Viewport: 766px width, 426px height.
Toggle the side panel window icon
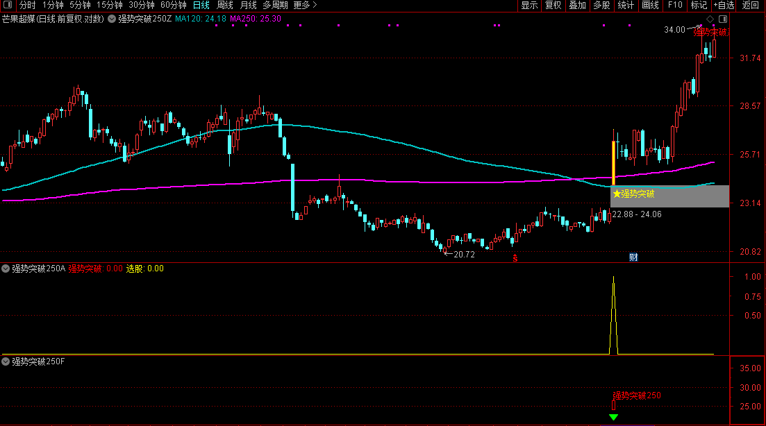(x=723, y=19)
